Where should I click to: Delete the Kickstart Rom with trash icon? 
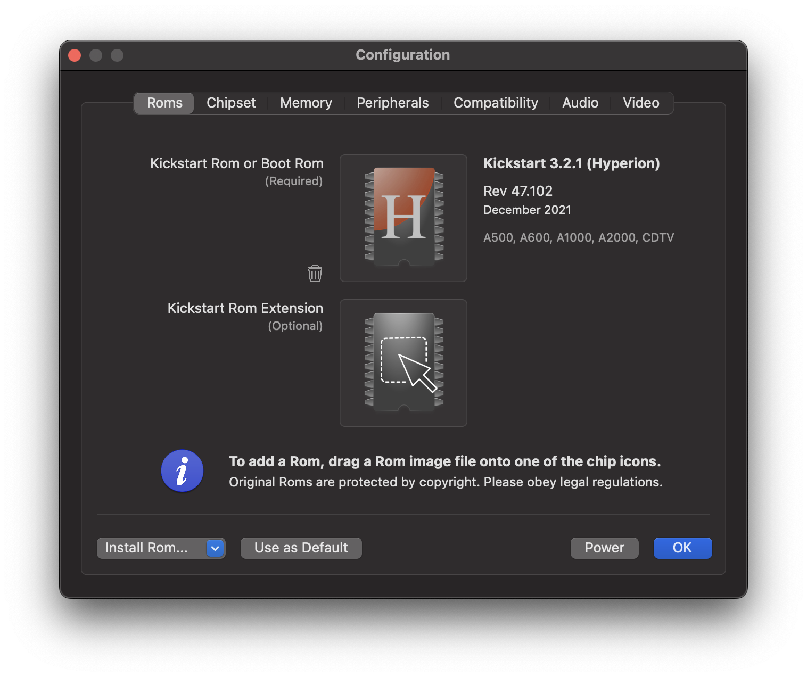[315, 274]
